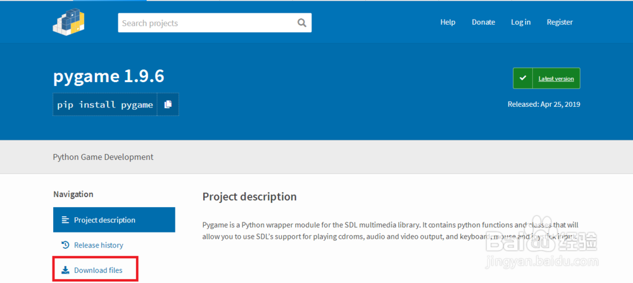Click the Latest version checkmark icon
The height and width of the screenshot is (283, 633).
523,78
